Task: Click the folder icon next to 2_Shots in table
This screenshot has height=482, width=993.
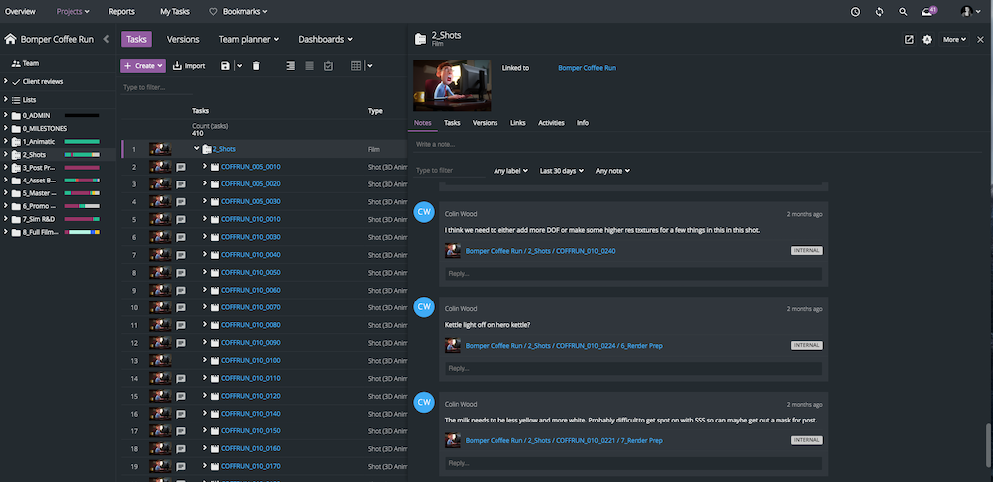Action: (207, 150)
